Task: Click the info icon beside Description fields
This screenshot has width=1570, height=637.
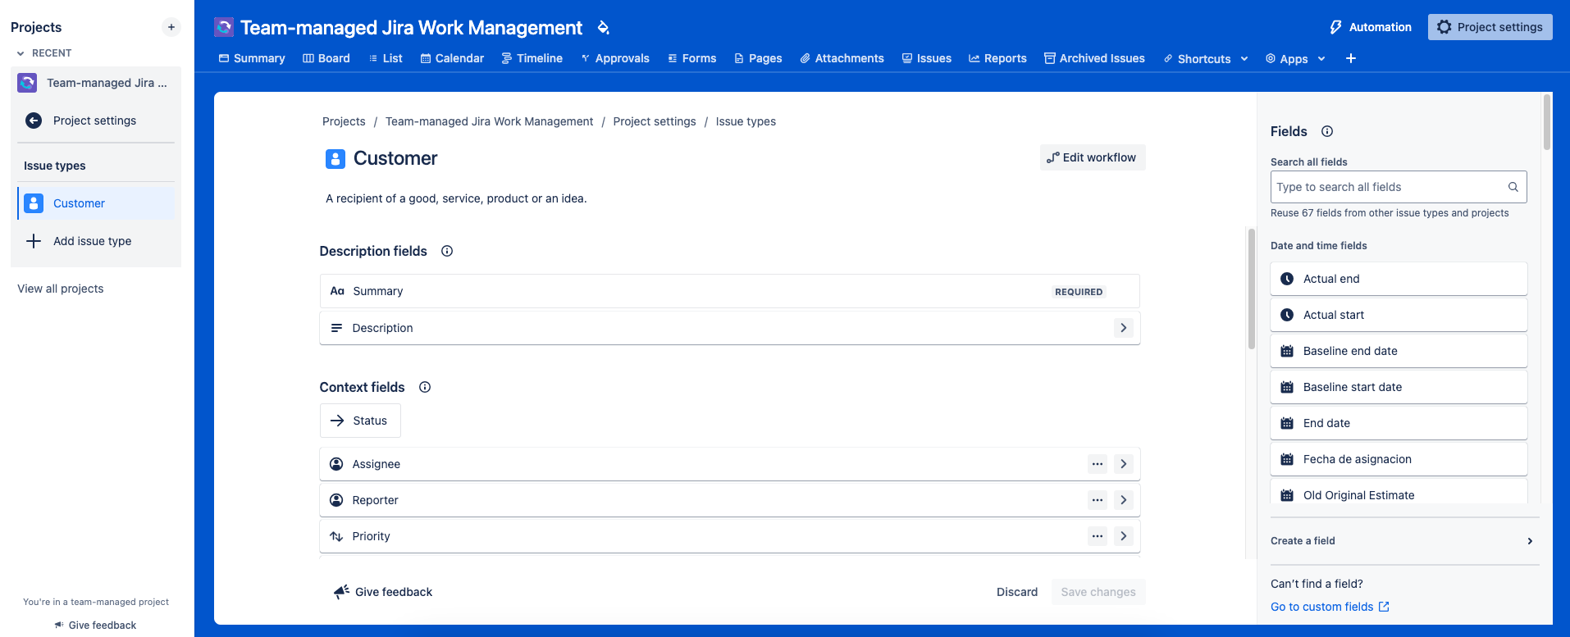Action: click(447, 251)
